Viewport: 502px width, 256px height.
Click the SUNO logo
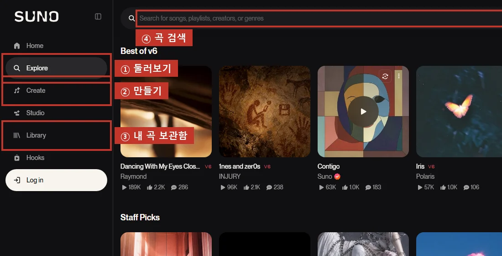click(37, 16)
